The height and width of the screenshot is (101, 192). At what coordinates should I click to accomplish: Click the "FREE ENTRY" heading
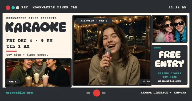point(170,59)
